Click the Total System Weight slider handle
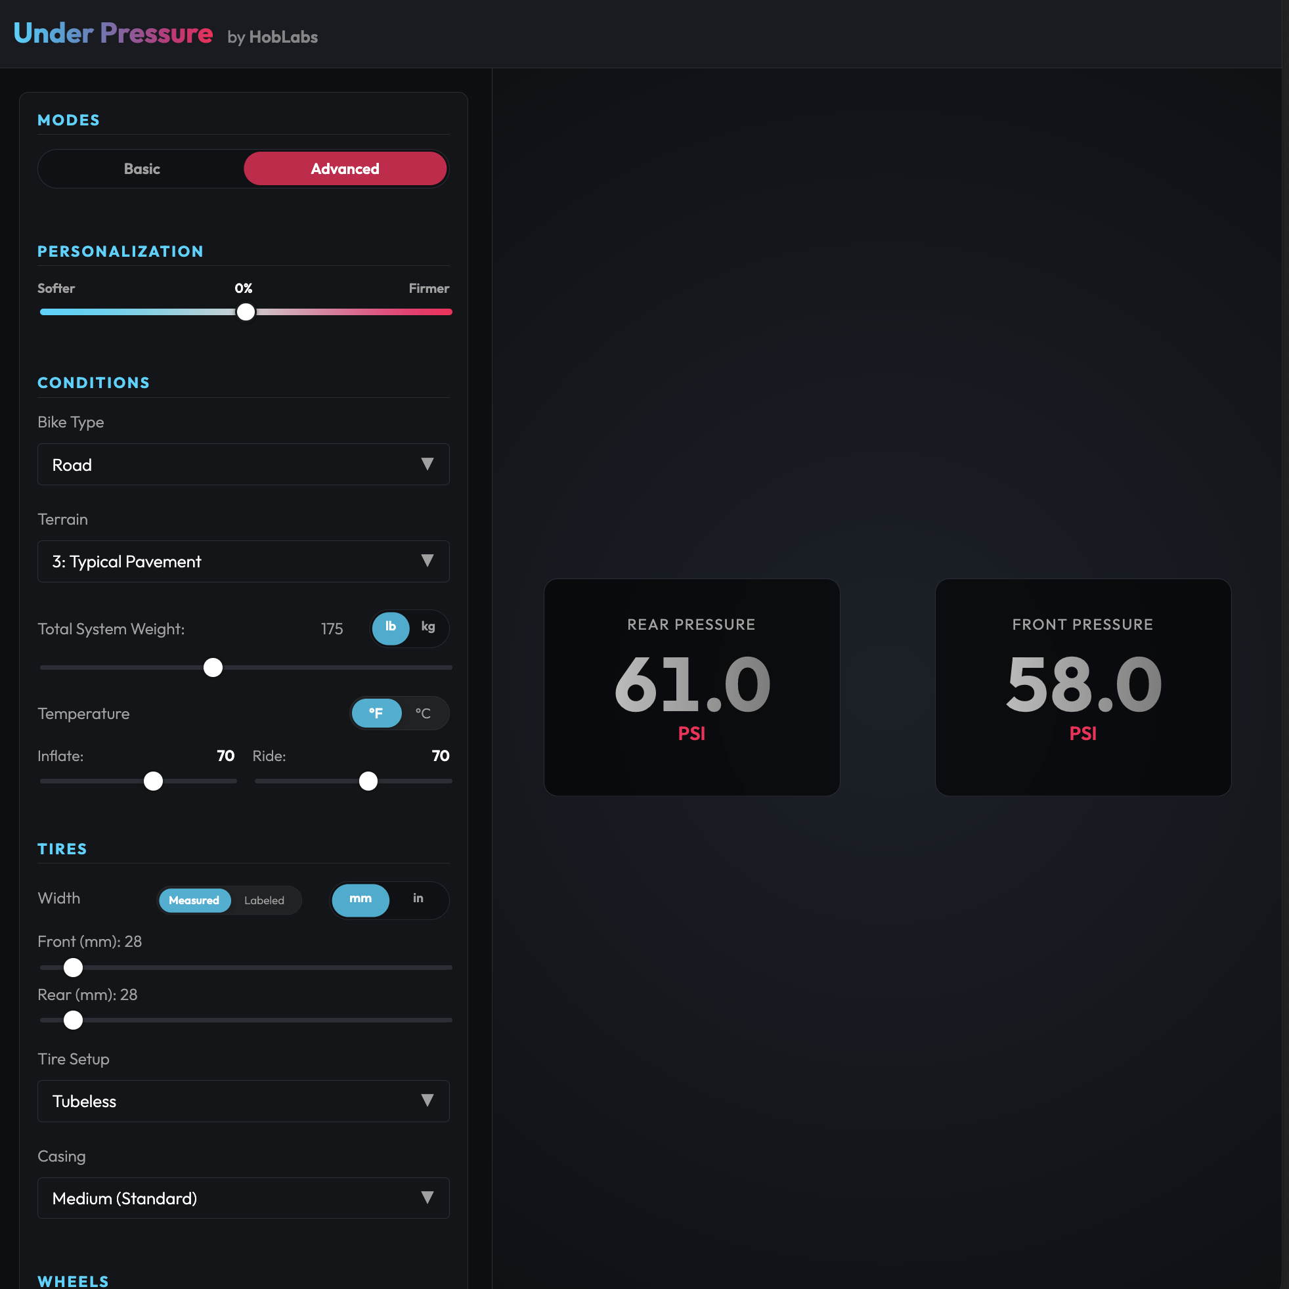 tap(213, 667)
